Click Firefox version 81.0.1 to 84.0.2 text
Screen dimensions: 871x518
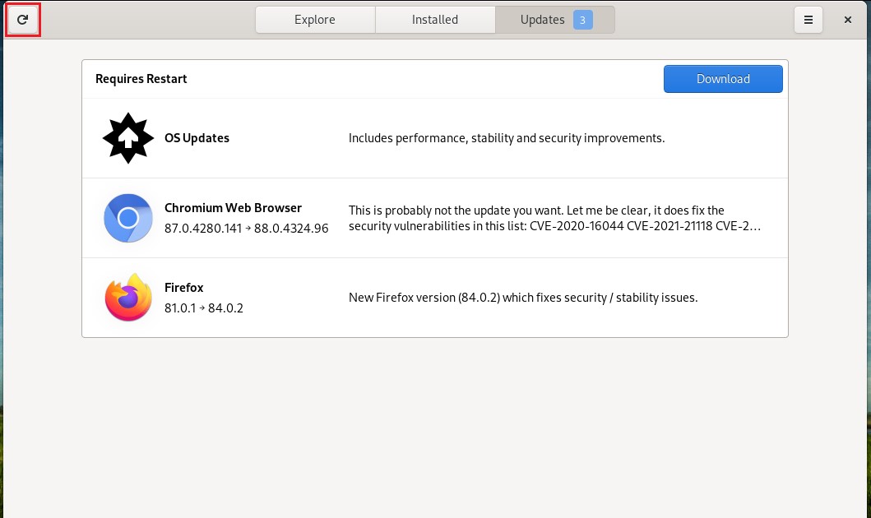pos(204,308)
